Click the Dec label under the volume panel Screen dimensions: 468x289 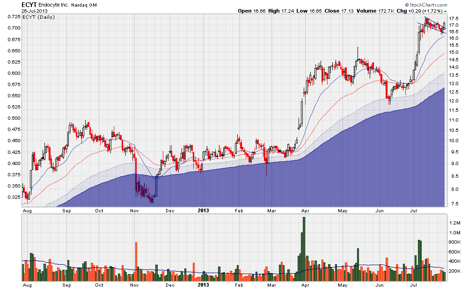pos(170,285)
